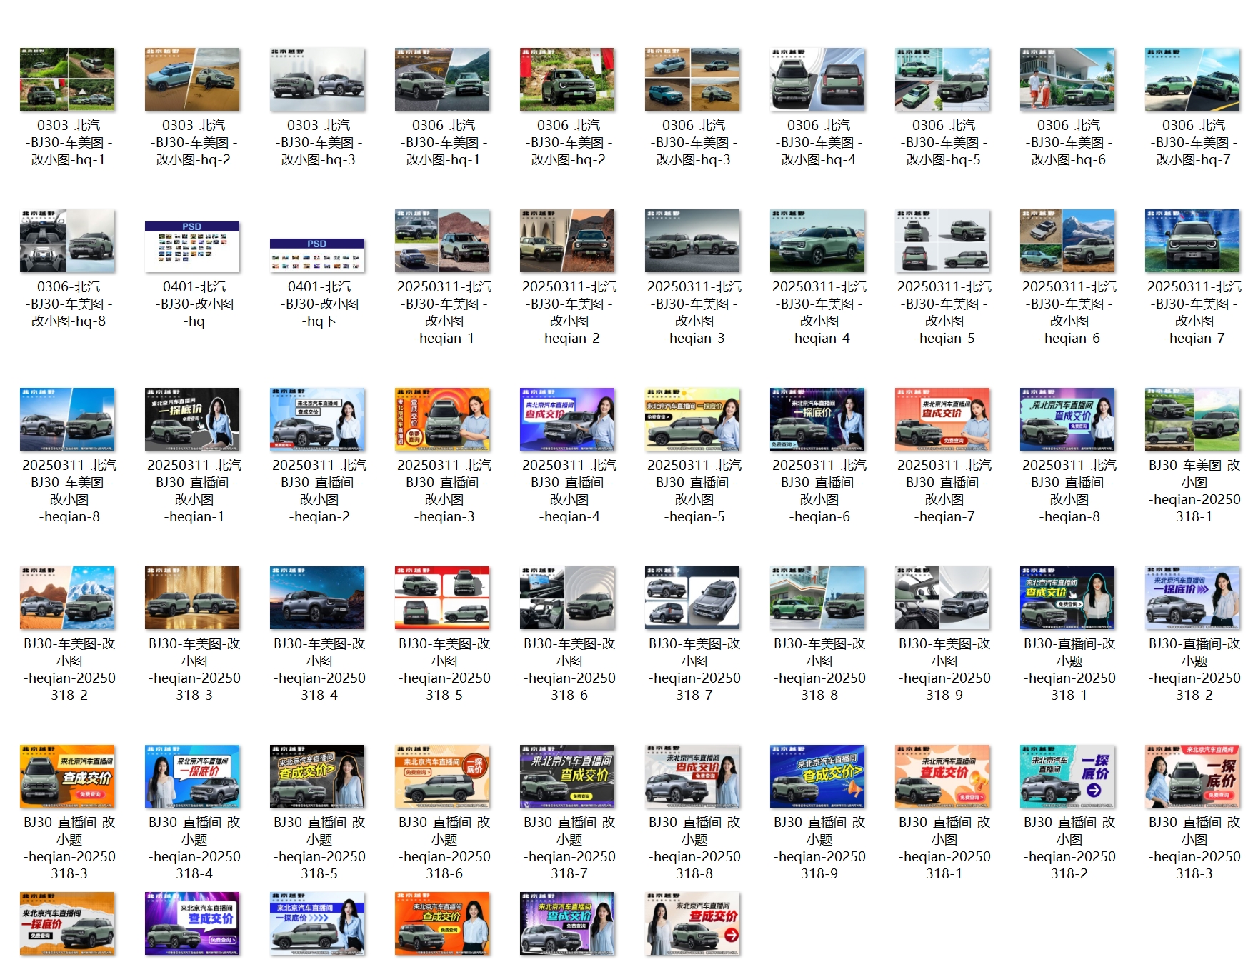This screenshot has height=962, width=1258.
Task: Select thumbnail of 20250311-北汽-BJ30-车美图-改小图-heqian-5
Action: point(942,241)
